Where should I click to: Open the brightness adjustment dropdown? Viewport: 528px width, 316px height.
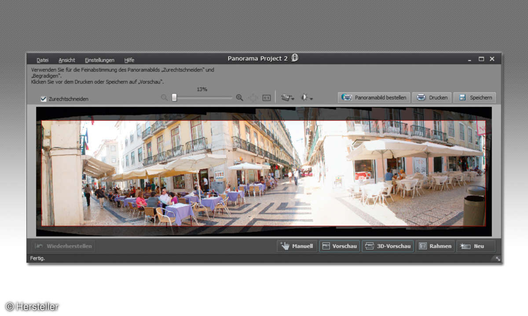pyautogui.click(x=307, y=97)
